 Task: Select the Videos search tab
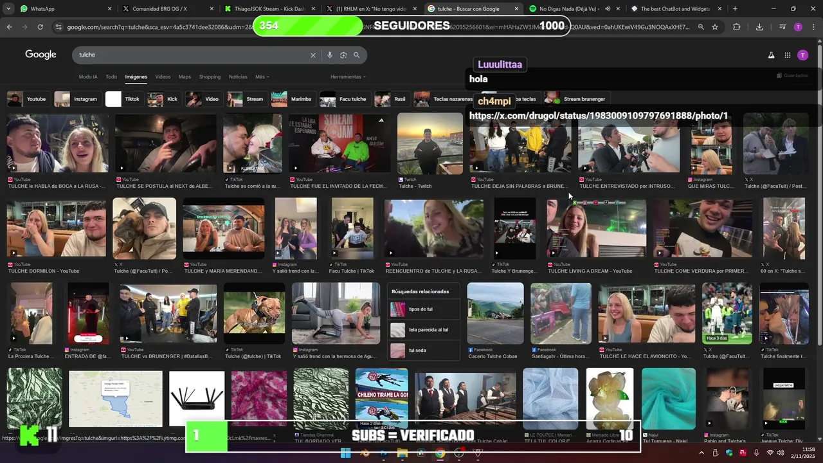(163, 77)
